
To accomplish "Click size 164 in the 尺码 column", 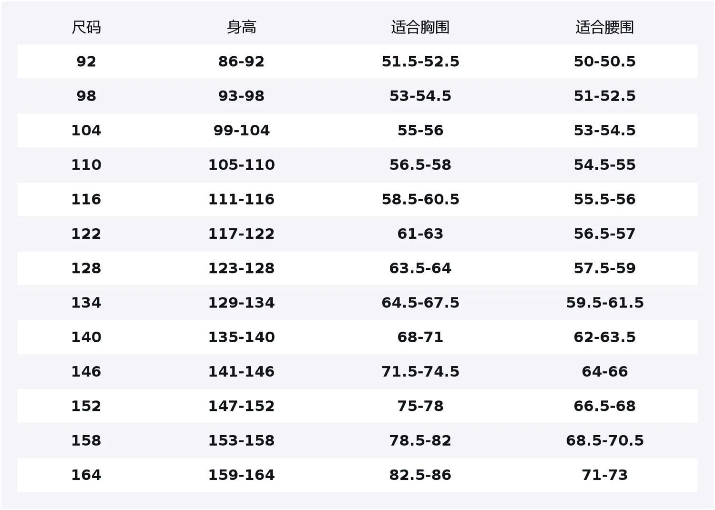I will pos(86,475).
